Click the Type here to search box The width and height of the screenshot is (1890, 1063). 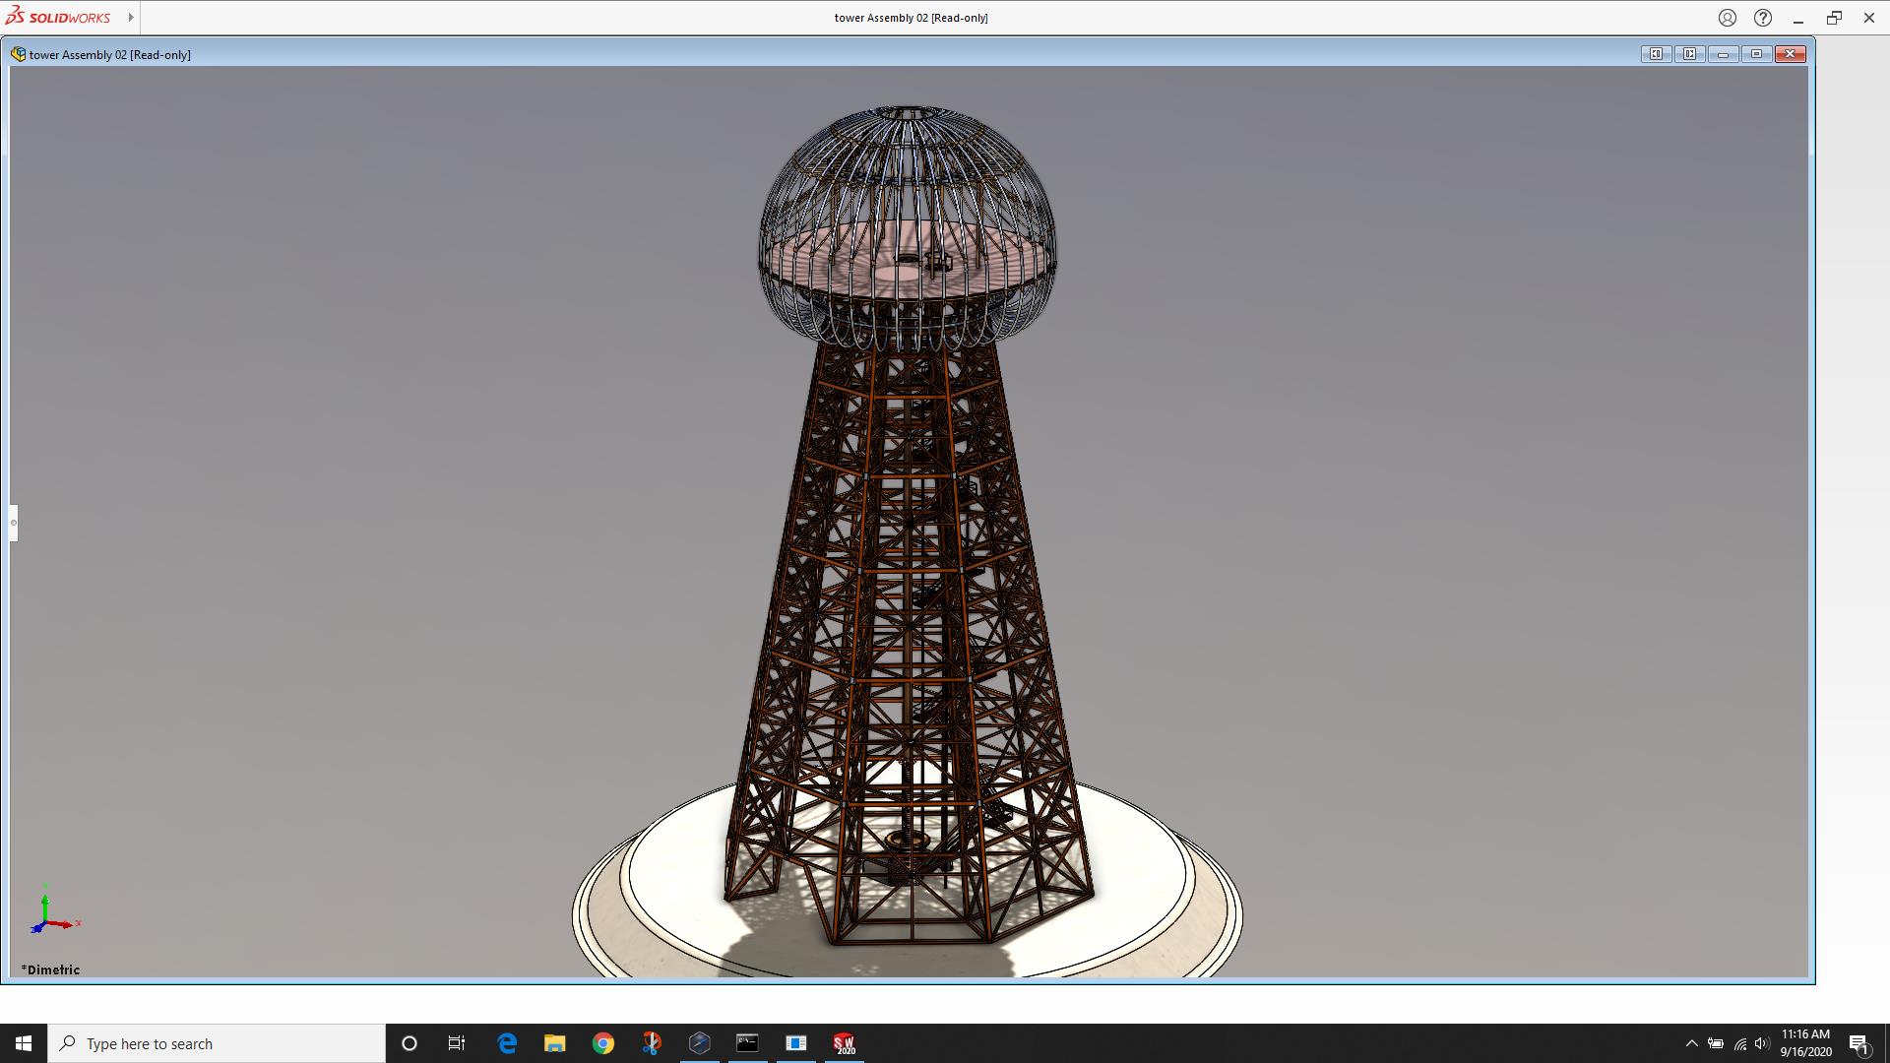[217, 1043]
